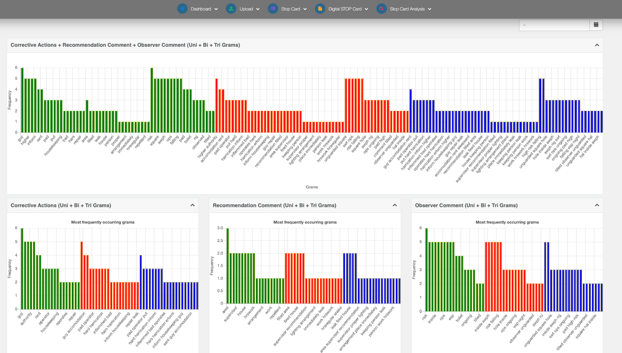Click the 'Recommendation Comment (Uni + Bi + Tri Grams)' heading
622x353 pixels.
tap(274, 205)
